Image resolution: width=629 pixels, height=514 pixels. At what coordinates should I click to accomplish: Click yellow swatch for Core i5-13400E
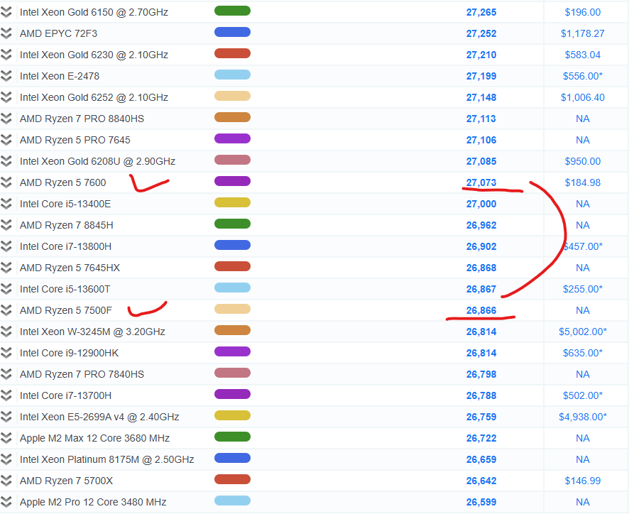coord(232,202)
